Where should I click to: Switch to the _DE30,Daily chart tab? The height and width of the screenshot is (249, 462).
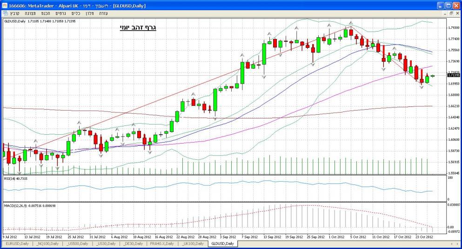pos(133,243)
